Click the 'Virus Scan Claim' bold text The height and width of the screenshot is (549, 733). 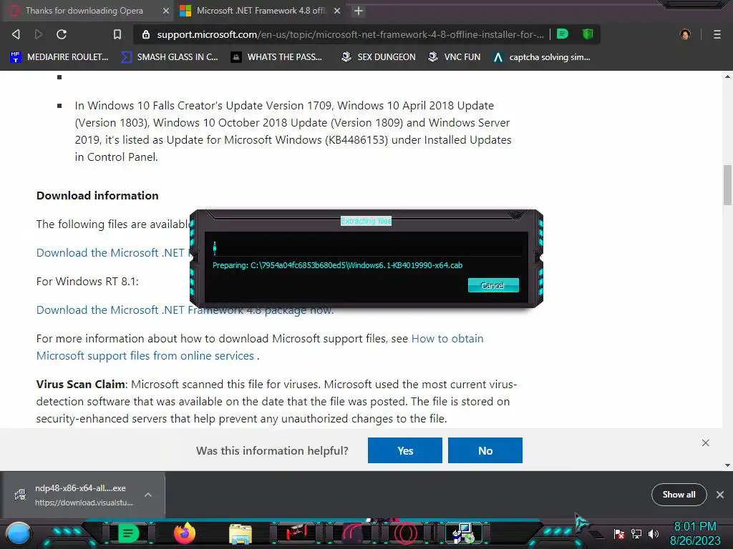click(81, 384)
